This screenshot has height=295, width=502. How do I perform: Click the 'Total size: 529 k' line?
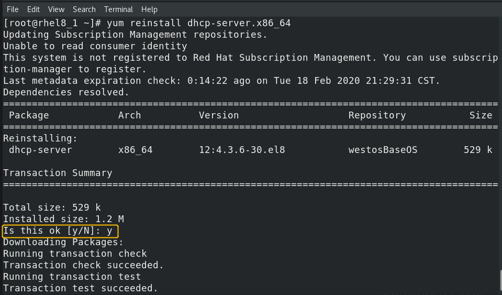pyautogui.click(x=52, y=207)
